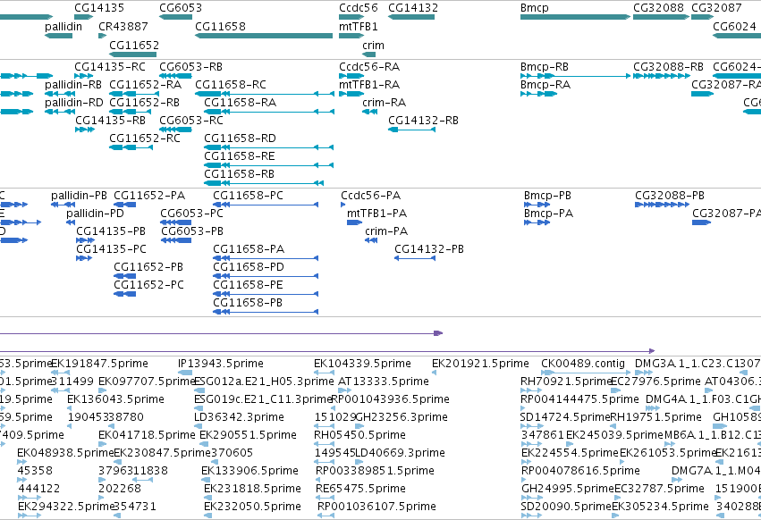This screenshot has height=520, width=761.
Task: Click protein pallidin-PD
Action: pyautogui.click(x=71, y=222)
